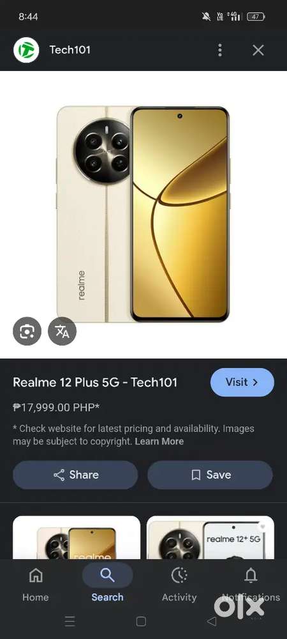Image resolution: width=287 pixels, height=639 pixels.
Task: Tap the Android recents menu button
Action: click(70, 621)
